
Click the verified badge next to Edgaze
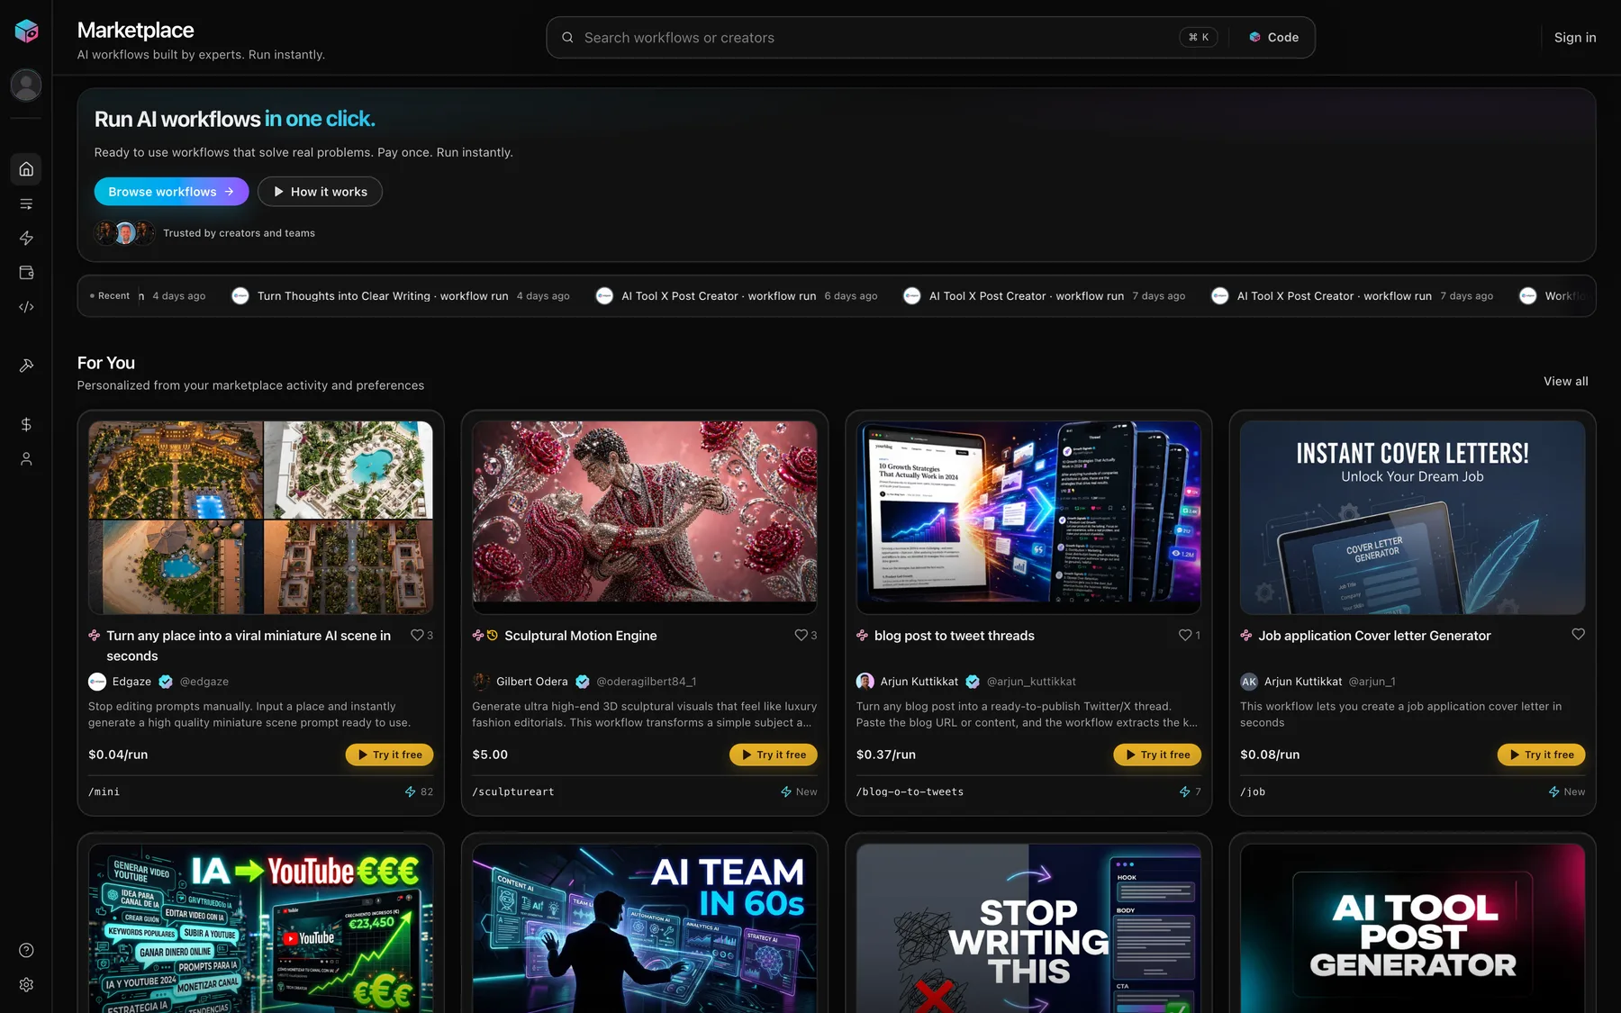pyautogui.click(x=166, y=682)
